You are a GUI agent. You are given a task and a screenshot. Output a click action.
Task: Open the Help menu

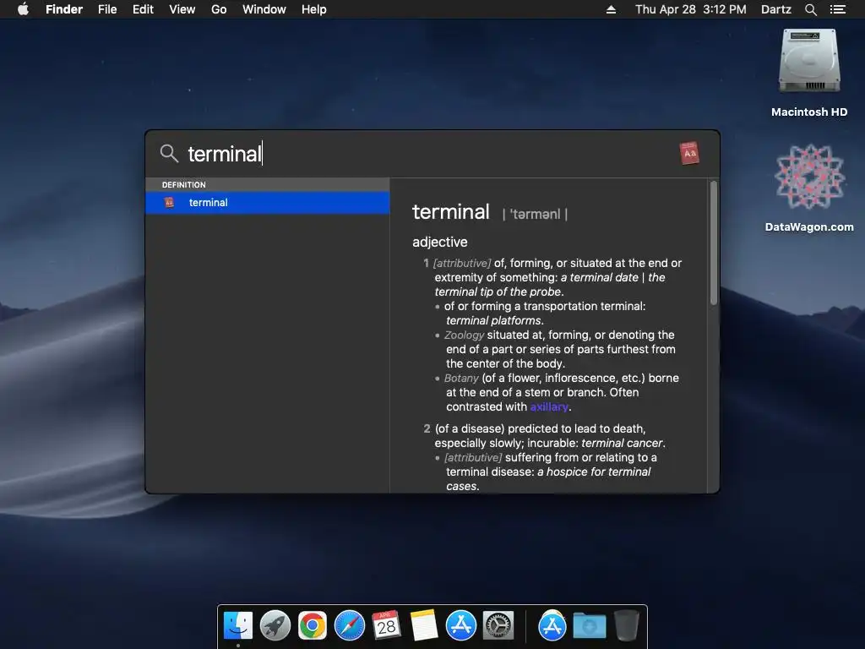coord(314,9)
